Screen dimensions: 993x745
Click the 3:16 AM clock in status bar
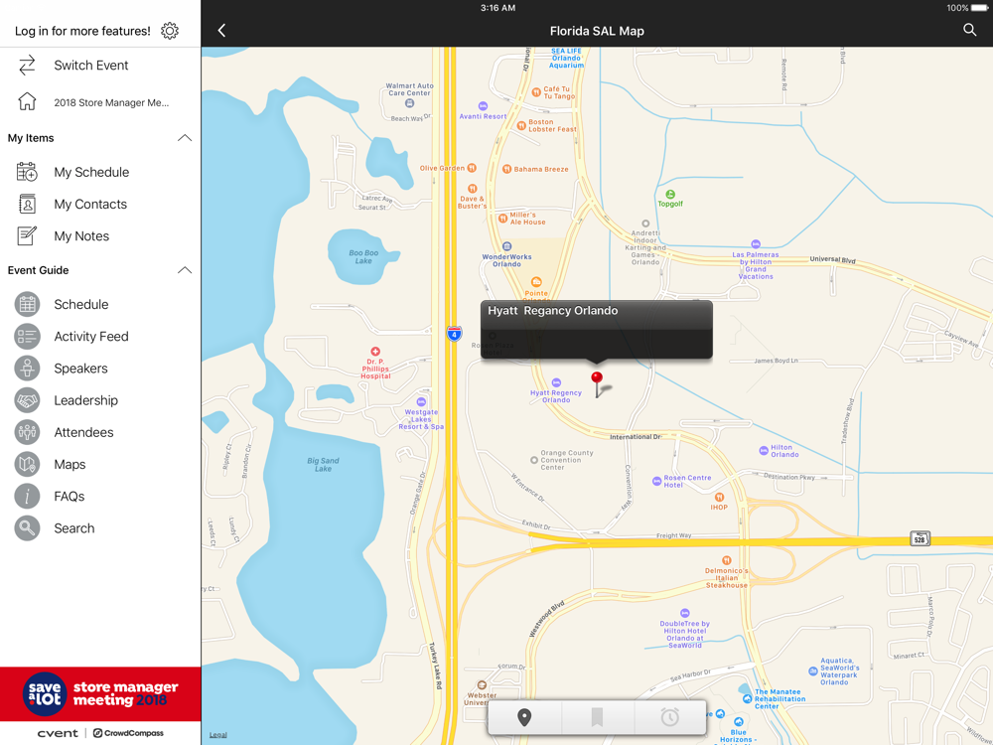[x=497, y=8]
